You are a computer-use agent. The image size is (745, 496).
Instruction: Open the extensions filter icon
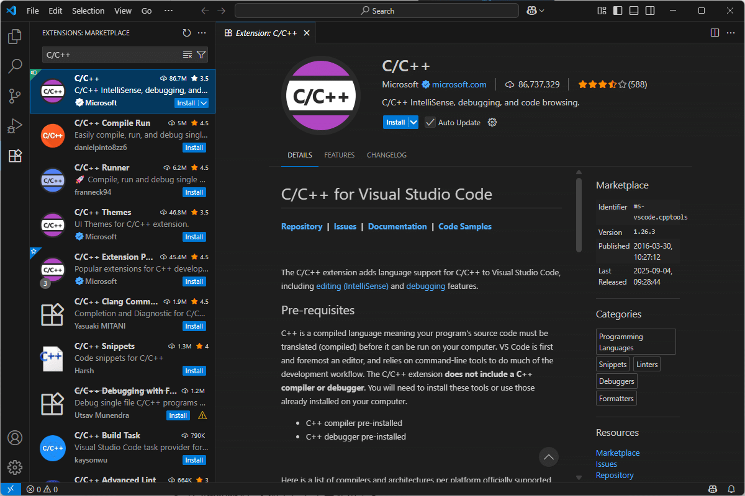pos(201,55)
